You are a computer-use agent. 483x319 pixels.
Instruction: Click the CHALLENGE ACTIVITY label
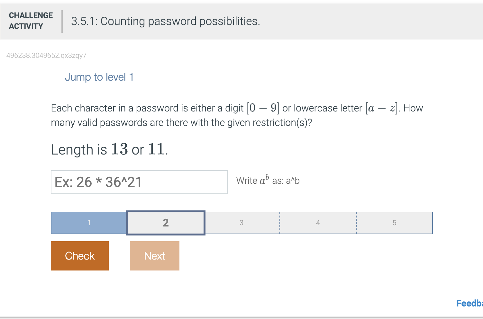coord(31,21)
